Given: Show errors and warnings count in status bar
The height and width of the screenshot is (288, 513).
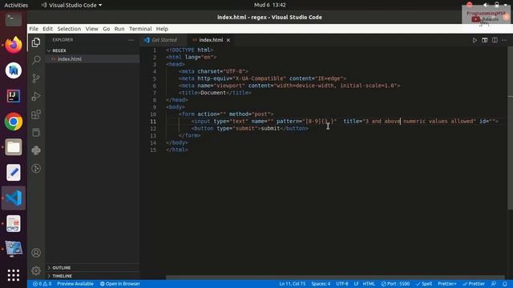Looking at the screenshot, I should coord(42,284).
